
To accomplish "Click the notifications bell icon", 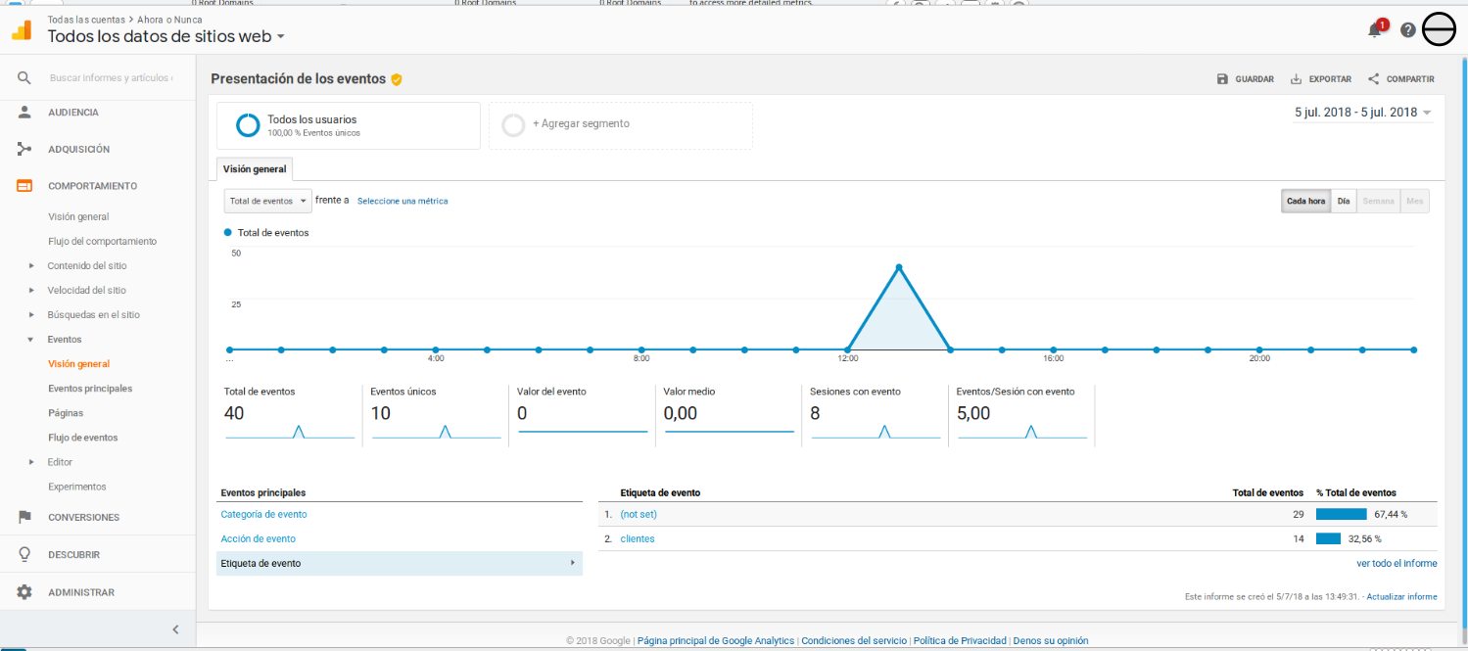I will click(x=1373, y=29).
